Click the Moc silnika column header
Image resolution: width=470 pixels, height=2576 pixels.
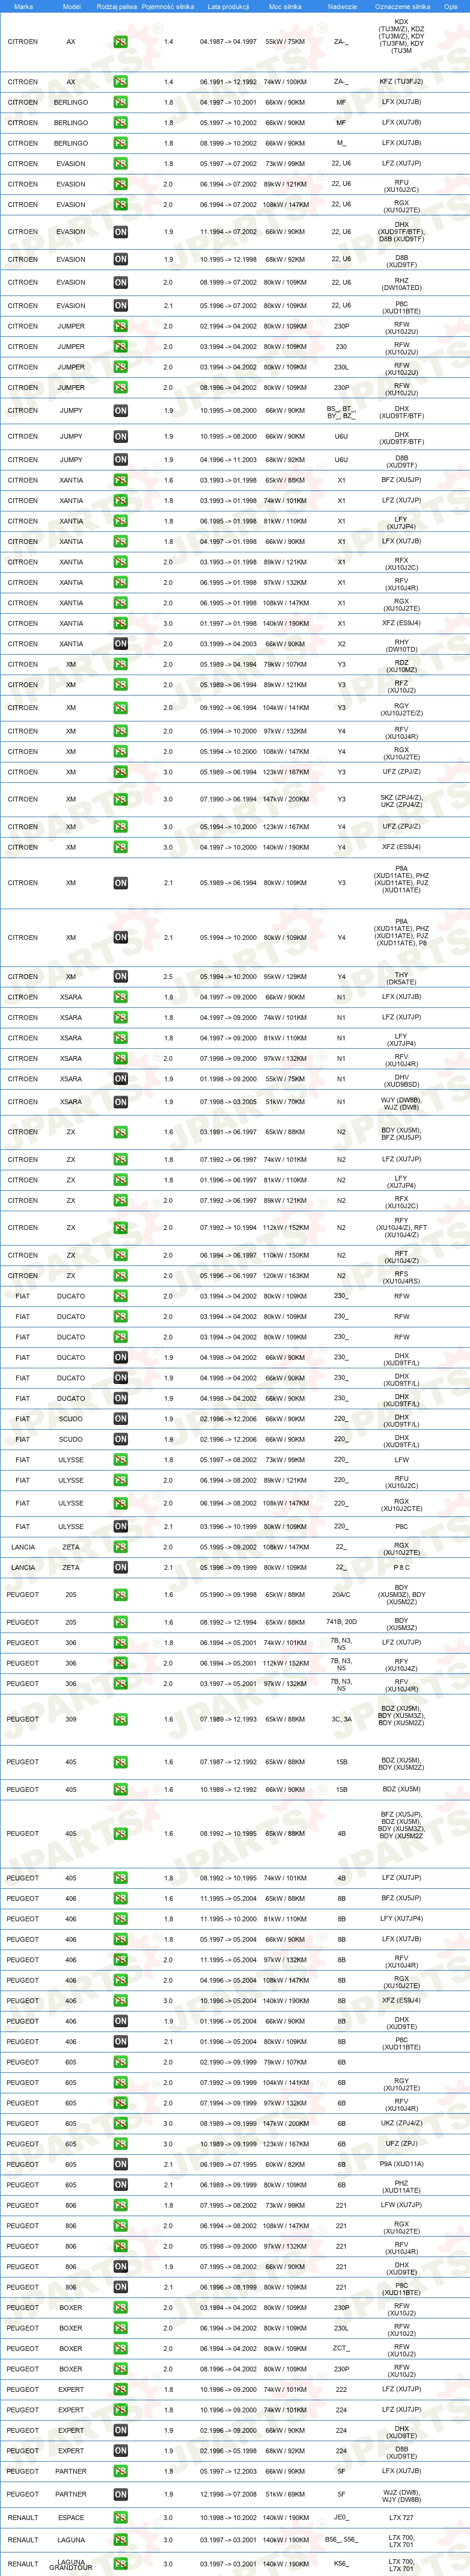coord(285,6)
